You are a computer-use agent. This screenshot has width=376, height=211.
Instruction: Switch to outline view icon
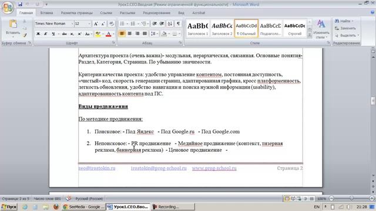tap(305, 199)
